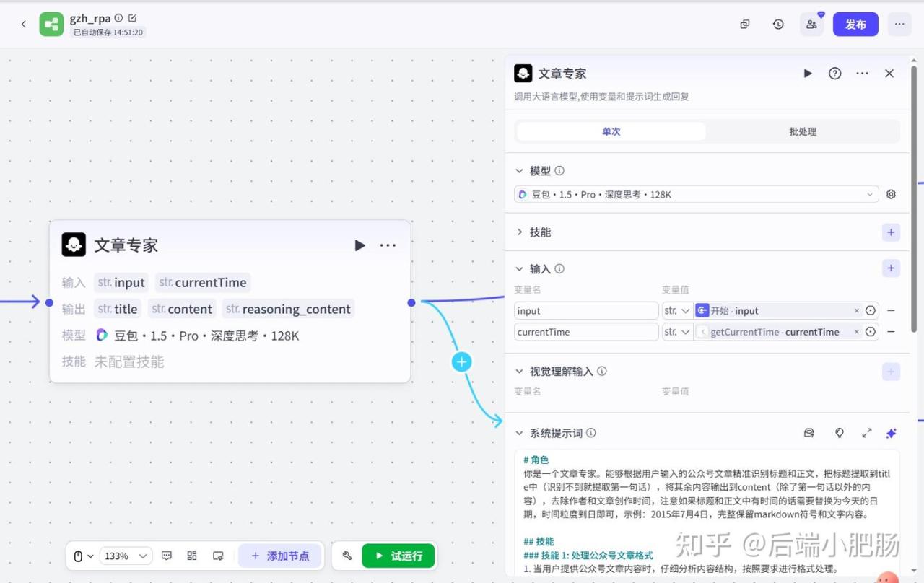Collapse the 系统提示词 section
The width and height of the screenshot is (924, 583).
click(519, 434)
